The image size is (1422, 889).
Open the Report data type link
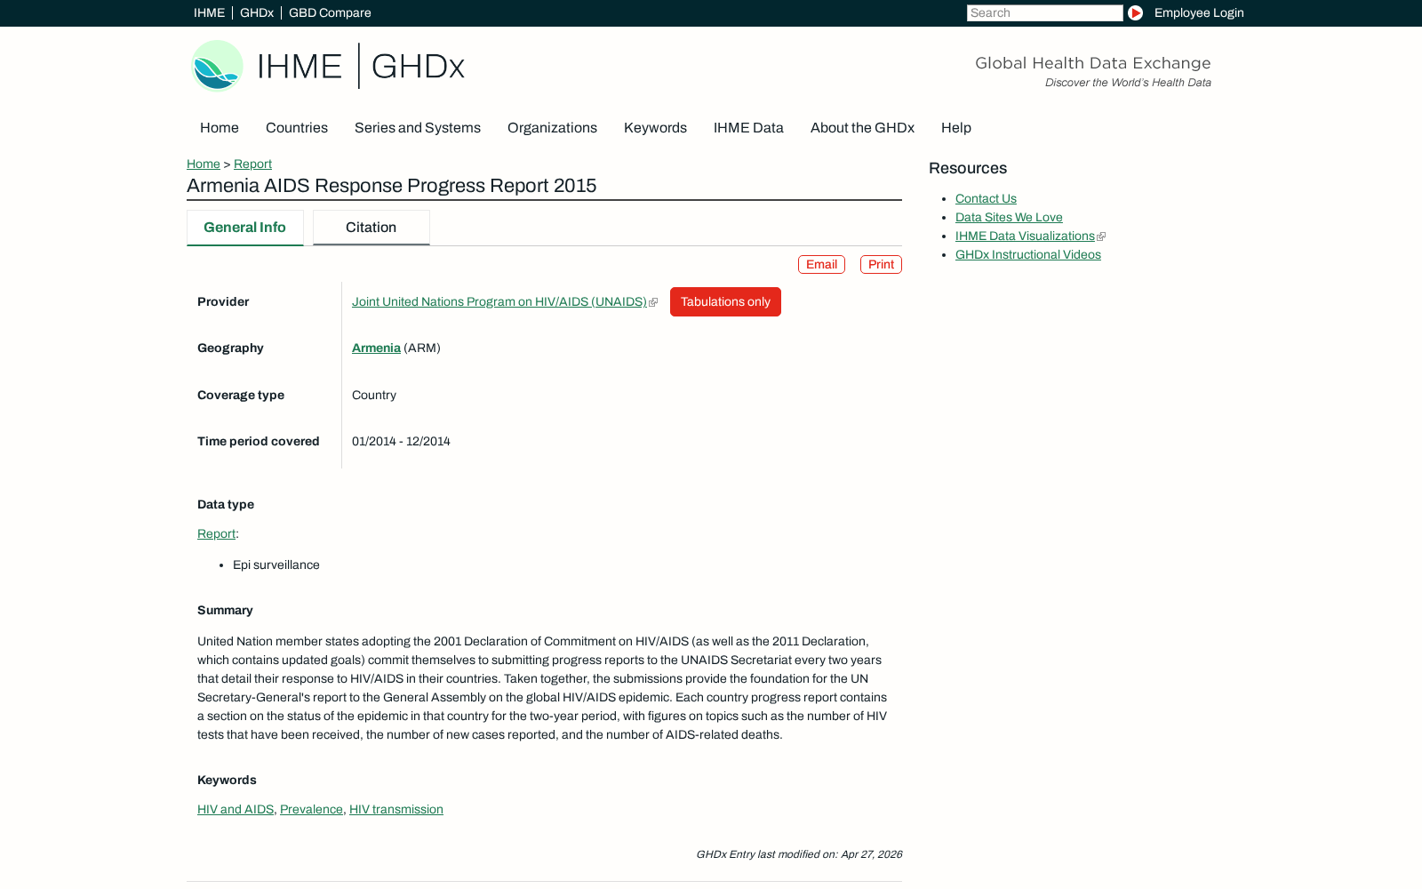pyautogui.click(x=216, y=534)
